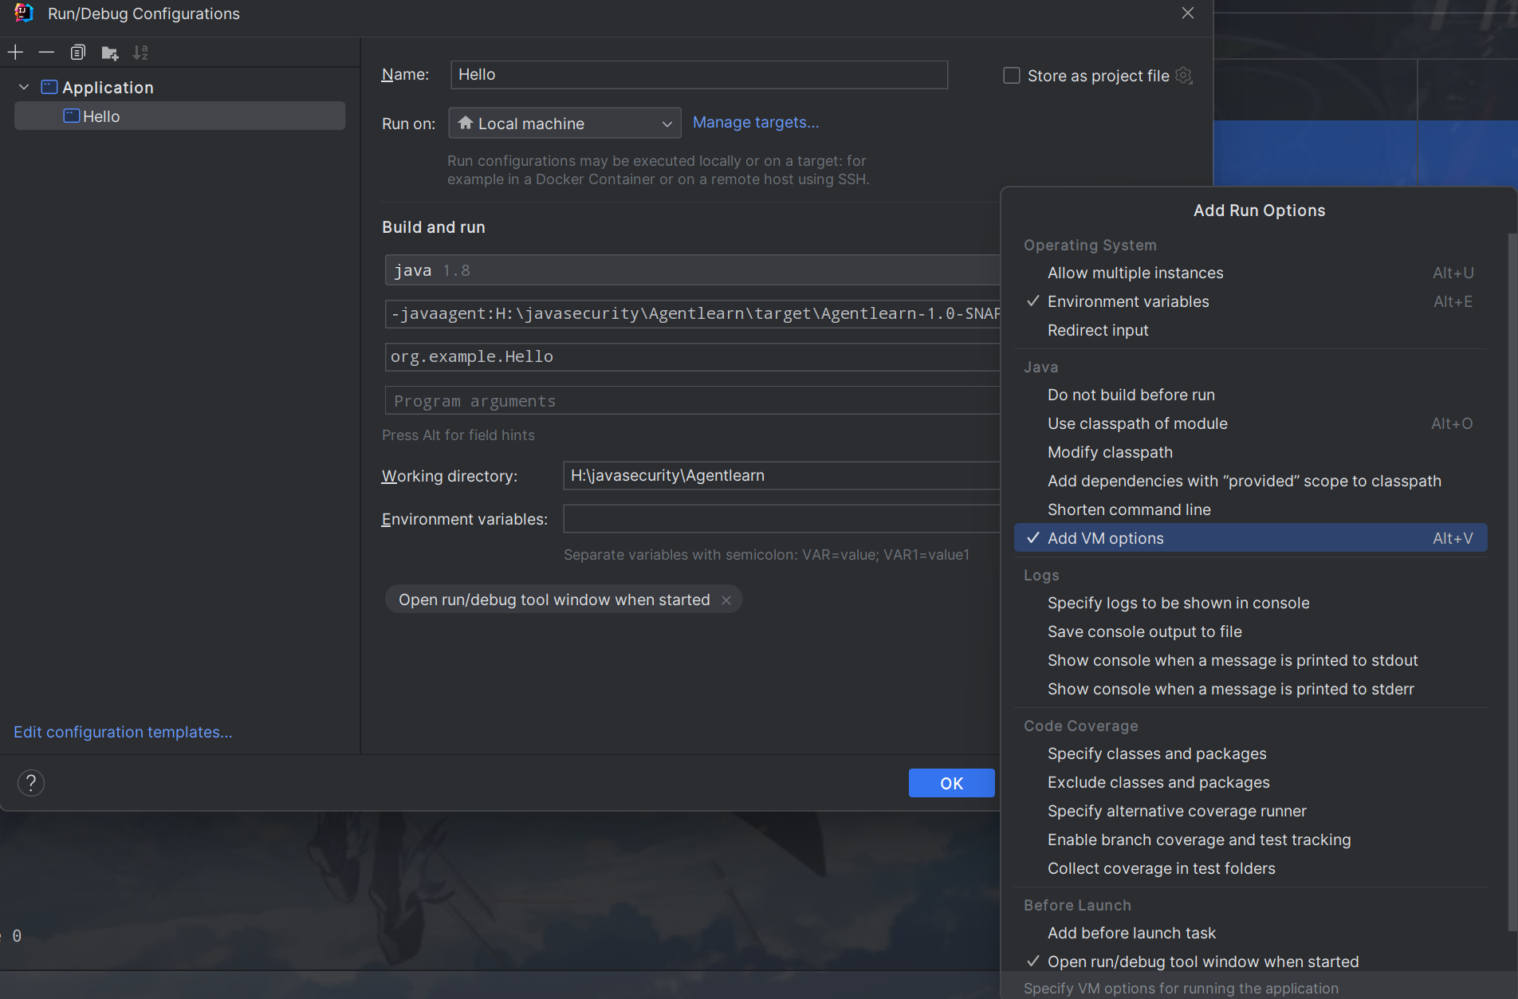Select Collect coverage in test folders
This screenshot has width=1518, height=999.
pyautogui.click(x=1251, y=868)
